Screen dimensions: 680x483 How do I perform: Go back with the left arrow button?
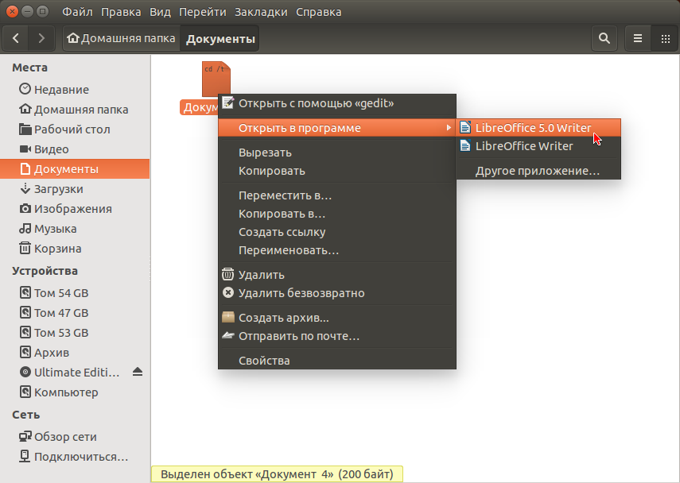tap(16, 39)
